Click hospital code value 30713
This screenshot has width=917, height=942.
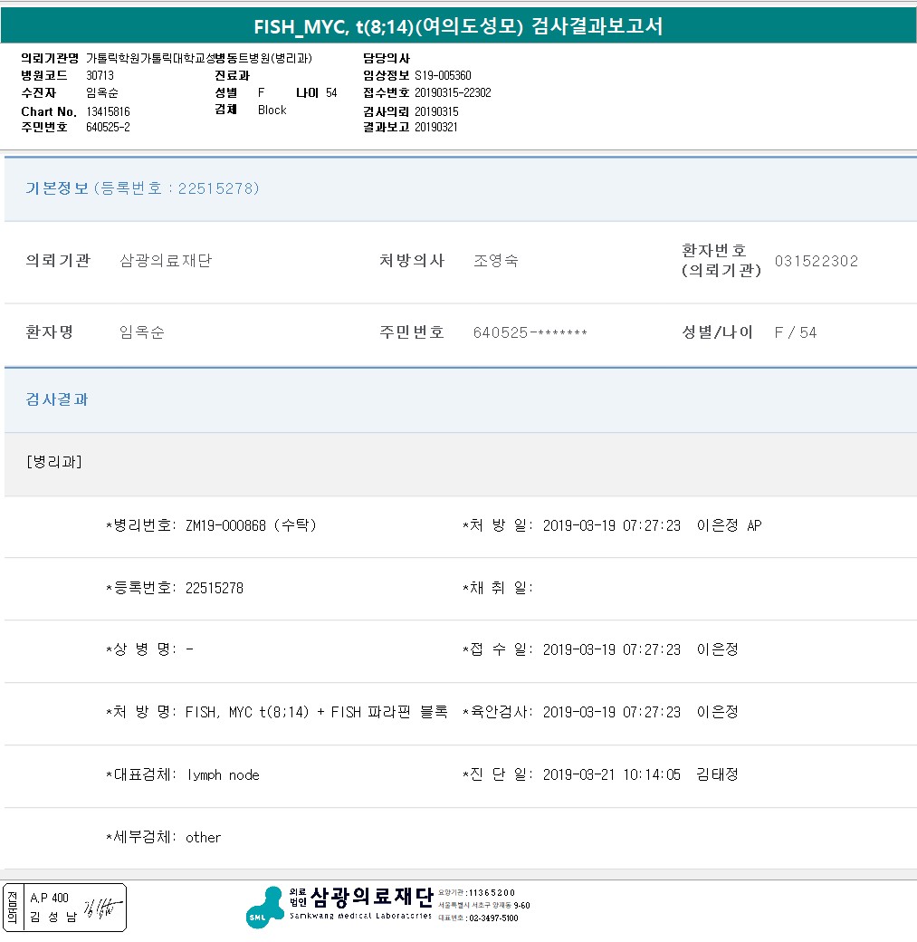pyautogui.click(x=100, y=75)
